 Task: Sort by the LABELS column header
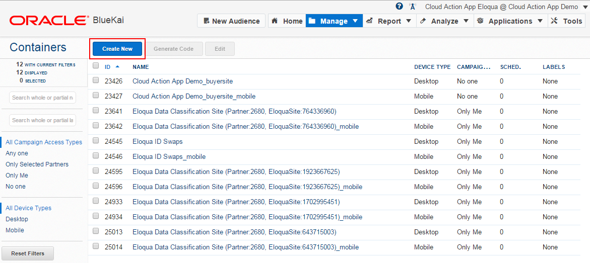pos(554,67)
